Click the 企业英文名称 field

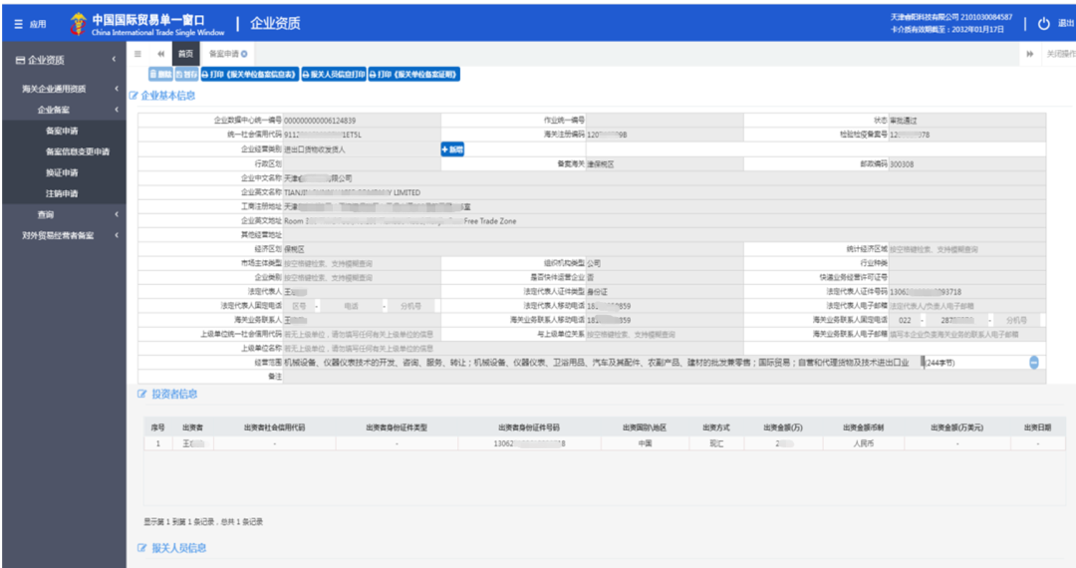[665, 192]
